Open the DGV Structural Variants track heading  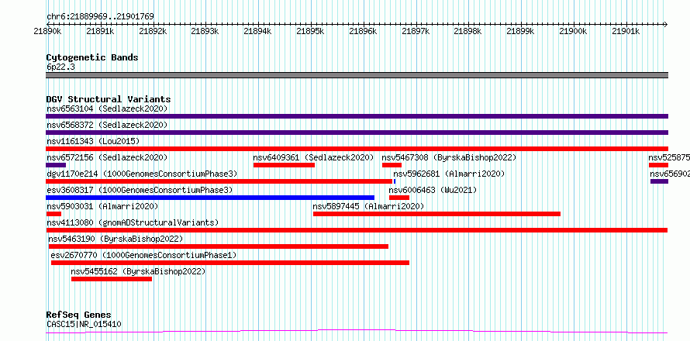(x=109, y=99)
